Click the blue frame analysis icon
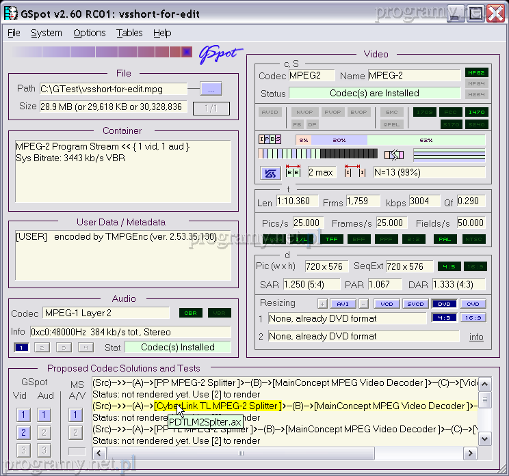 pyautogui.click(x=270, y=173)
